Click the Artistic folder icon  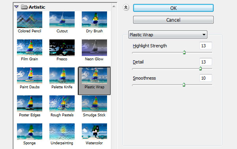(x=24, y=7)
